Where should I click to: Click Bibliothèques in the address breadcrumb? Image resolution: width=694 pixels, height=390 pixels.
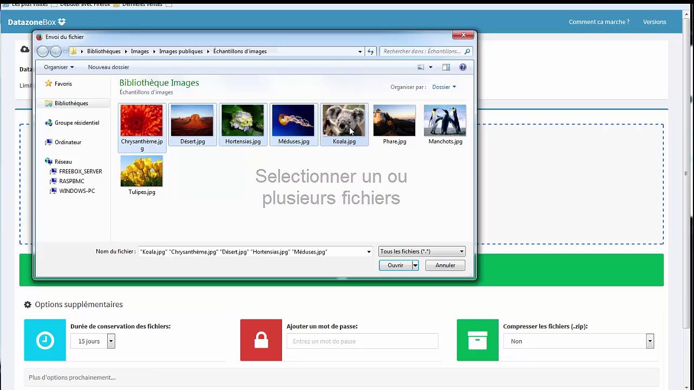(x=104, y=51)
